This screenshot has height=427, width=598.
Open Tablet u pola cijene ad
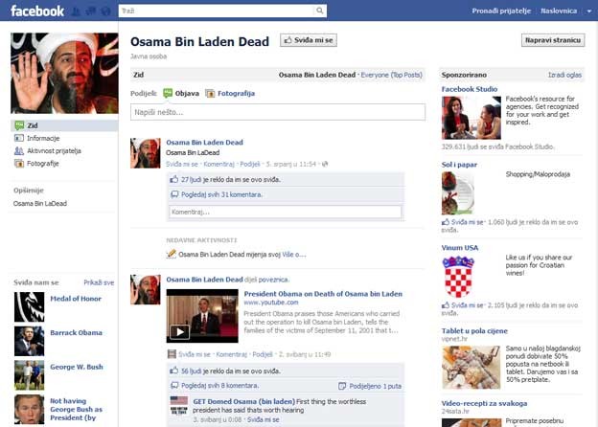[474, 330]
